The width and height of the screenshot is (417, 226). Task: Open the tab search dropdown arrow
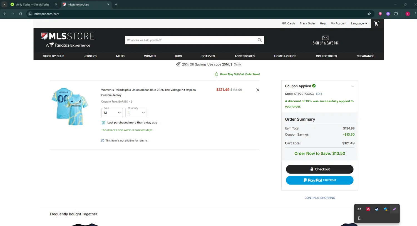[x=4, y=4]
